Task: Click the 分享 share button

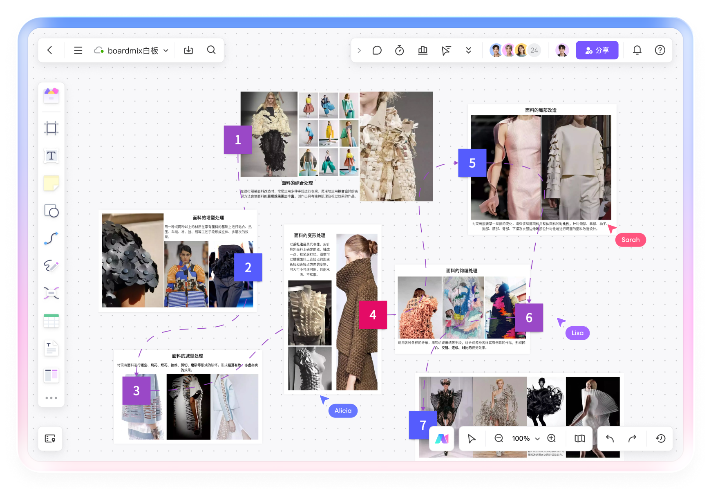Action: (x=597, y=50)
